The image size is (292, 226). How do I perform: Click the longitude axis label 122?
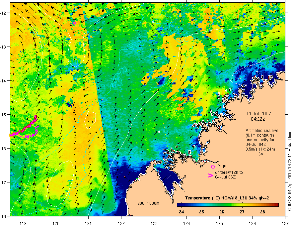[121, 223]
